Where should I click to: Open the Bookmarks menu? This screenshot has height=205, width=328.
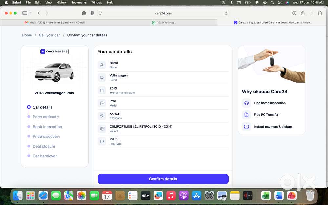[x=79, y=3]
